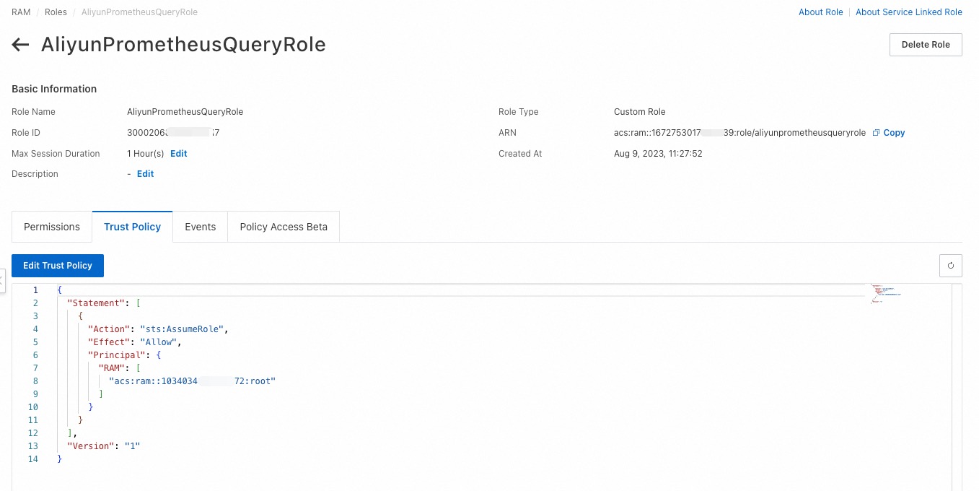Viewport: 979px width, 491px height.
Task: Click the Roles breadcrumb link
Action: [56, 12]
